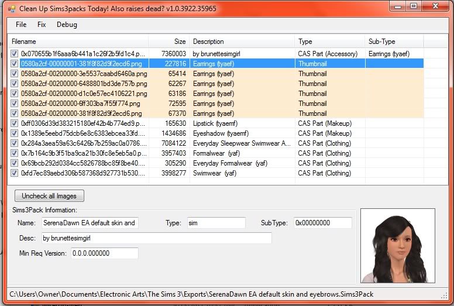The height and width of the screenshot is (306, 454).
Task: Toggle checkbox for 0580a2cf-00000001-381f8f82d9f2ecd6.png
Action: coord(14,63)
